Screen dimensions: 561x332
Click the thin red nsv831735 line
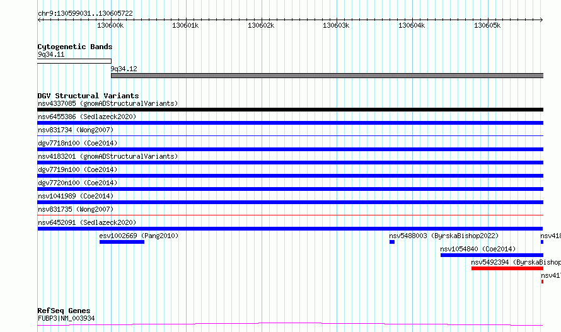coord(291,215)
